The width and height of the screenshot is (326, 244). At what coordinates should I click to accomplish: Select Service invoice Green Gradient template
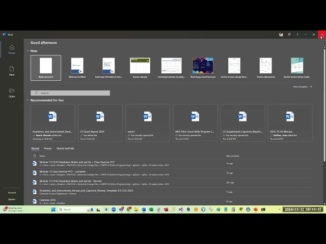pos(297,68)
